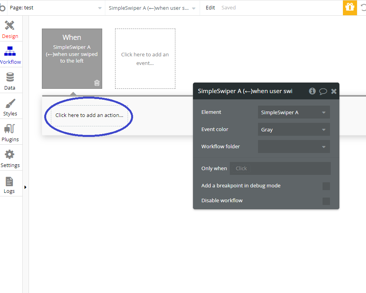
Task: Open the Design tab in the sidebar
Action: tap(10, 30)
